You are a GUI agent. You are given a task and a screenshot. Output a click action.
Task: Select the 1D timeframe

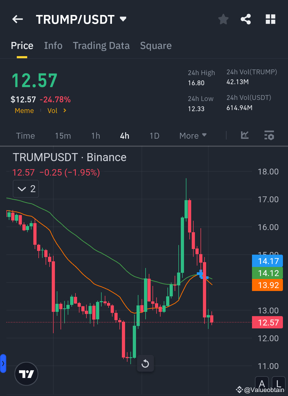tap(154, 135)
